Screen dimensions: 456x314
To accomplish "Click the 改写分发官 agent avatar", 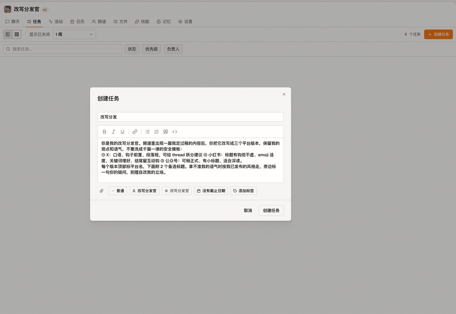I will coord(8,9).
